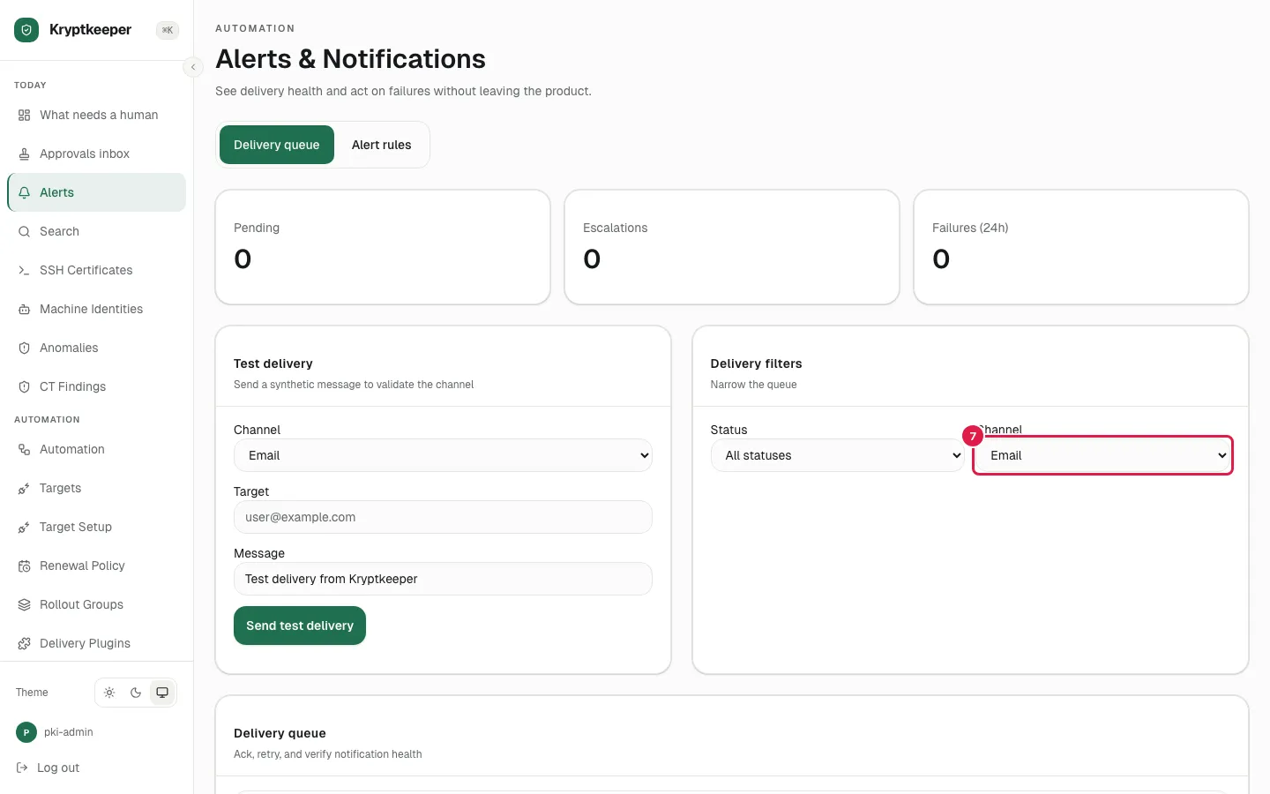The image size is (1270, 794).
Task: Click the Target email input field
Action: click(x=443, y=517)
